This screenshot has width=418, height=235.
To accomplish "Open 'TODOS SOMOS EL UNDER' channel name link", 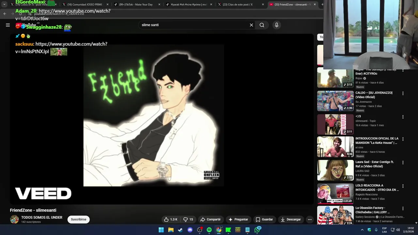I will click(x=42, y=217).
